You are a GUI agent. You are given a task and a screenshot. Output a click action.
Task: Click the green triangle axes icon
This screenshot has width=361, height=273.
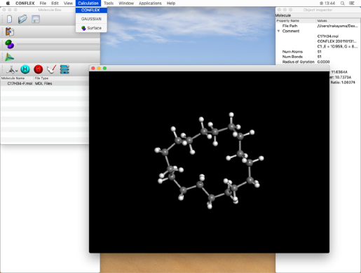coord(10,57)
